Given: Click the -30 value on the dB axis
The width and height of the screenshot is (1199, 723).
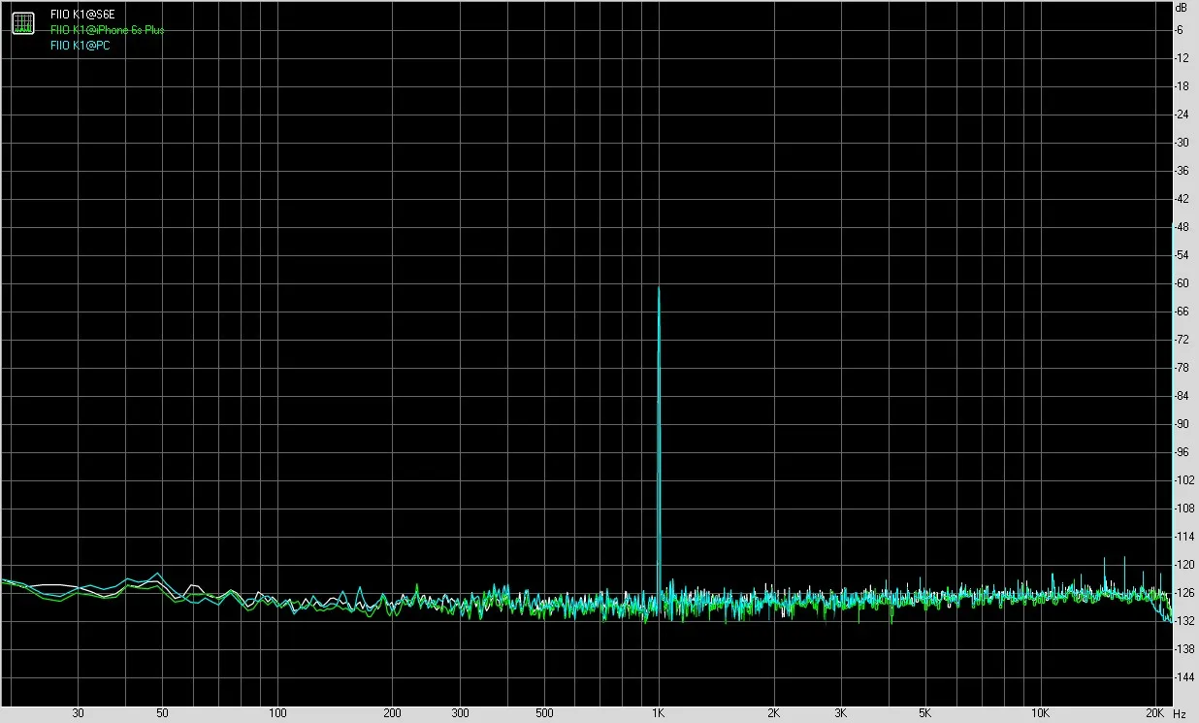Looking at the screenshot, I should [x=1182, y=143].
